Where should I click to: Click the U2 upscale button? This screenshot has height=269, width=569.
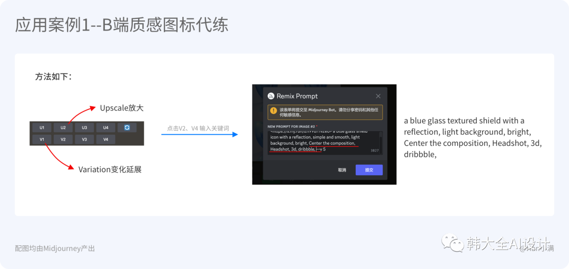coord(63,127)
